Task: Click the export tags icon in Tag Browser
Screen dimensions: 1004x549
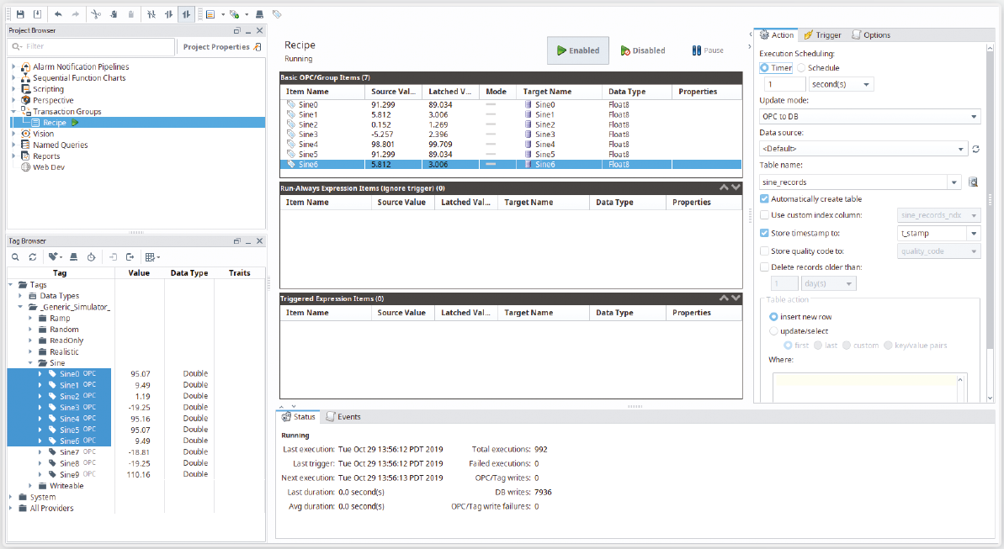Action: pos(130,256)
